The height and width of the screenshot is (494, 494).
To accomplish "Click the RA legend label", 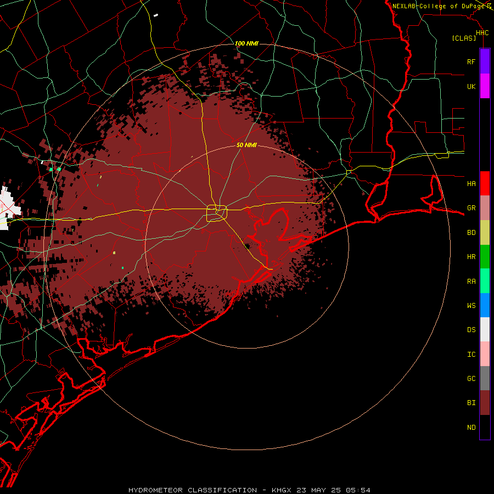I will (x=471, y=282).
